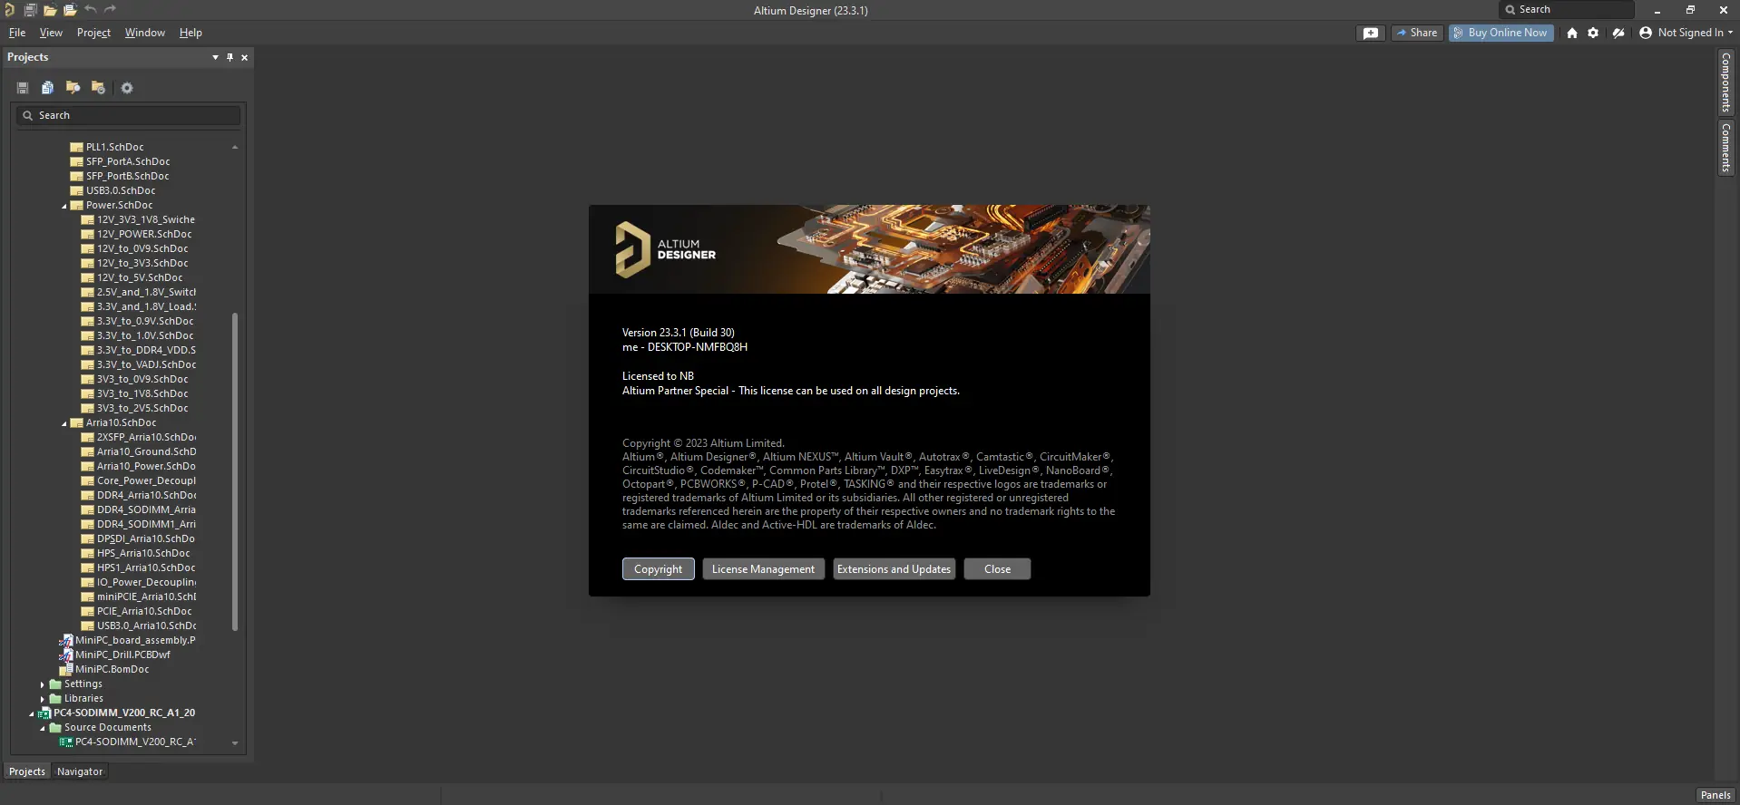Click the magnifier icon in the Projects search box
Viewport: 1740px width, 805px height.
(x=27, y=115)
